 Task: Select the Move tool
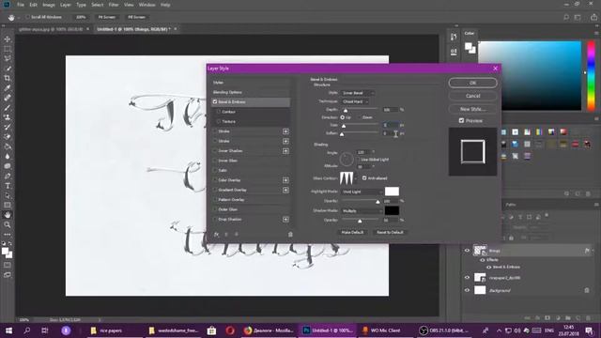click(8, 39)
